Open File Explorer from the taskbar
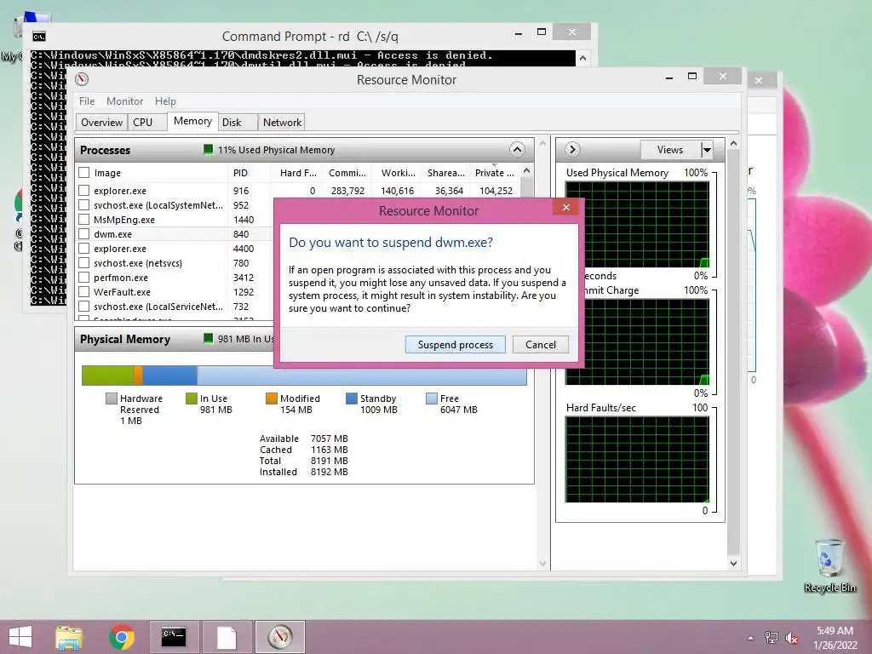 tap(69, 637)
